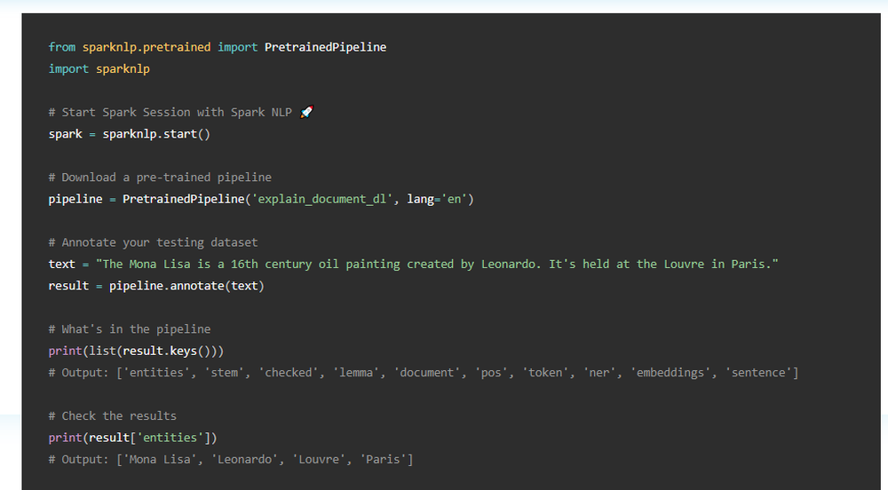The image size is (888, 490).
Task: Click '# Download a pre-trained pipeline' comment
Action: pyautogui.click(x=160, y=178)
